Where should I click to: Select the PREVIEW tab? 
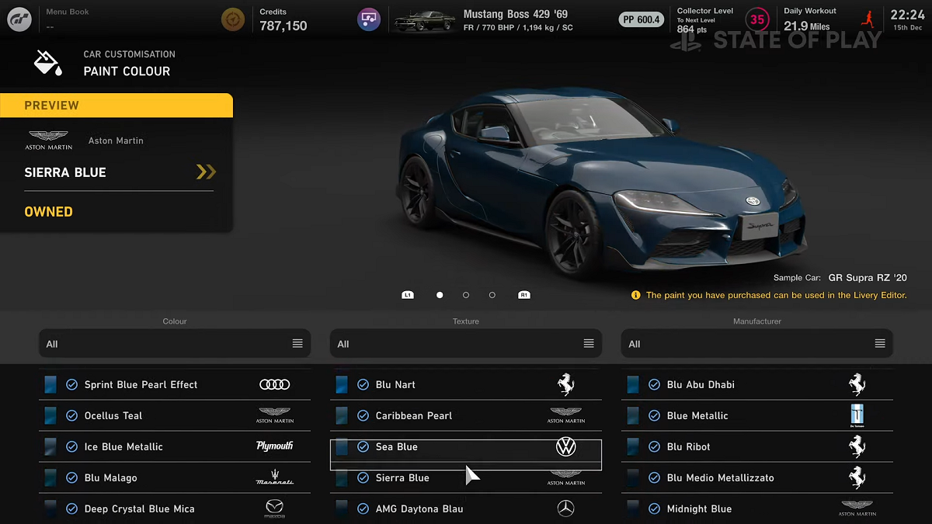(116, 106)
